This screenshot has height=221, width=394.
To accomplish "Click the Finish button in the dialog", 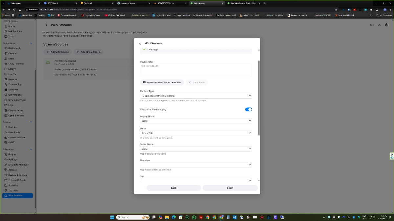I will click(x=230, y=188).
